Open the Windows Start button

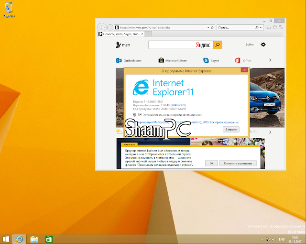pyautogui.click(x=6, y=239)
